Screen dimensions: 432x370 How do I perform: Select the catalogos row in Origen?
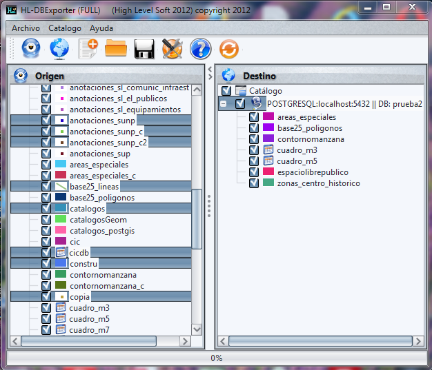point(101,209)
